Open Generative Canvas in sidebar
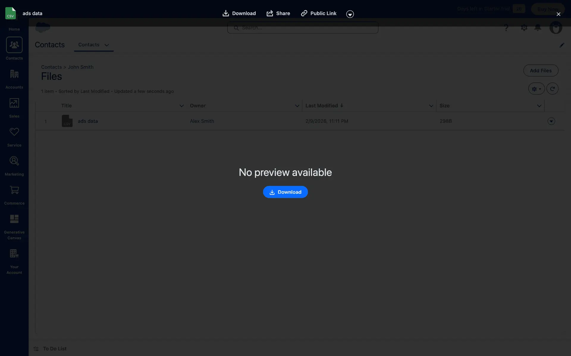 click(14, 219)
